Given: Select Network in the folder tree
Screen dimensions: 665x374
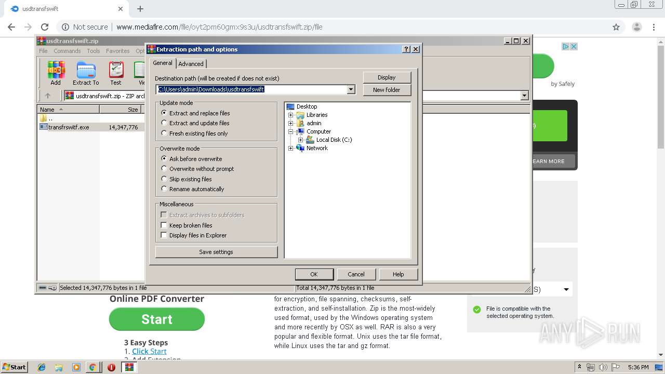Looking at the screenshot, I should (x=317, y=148).
